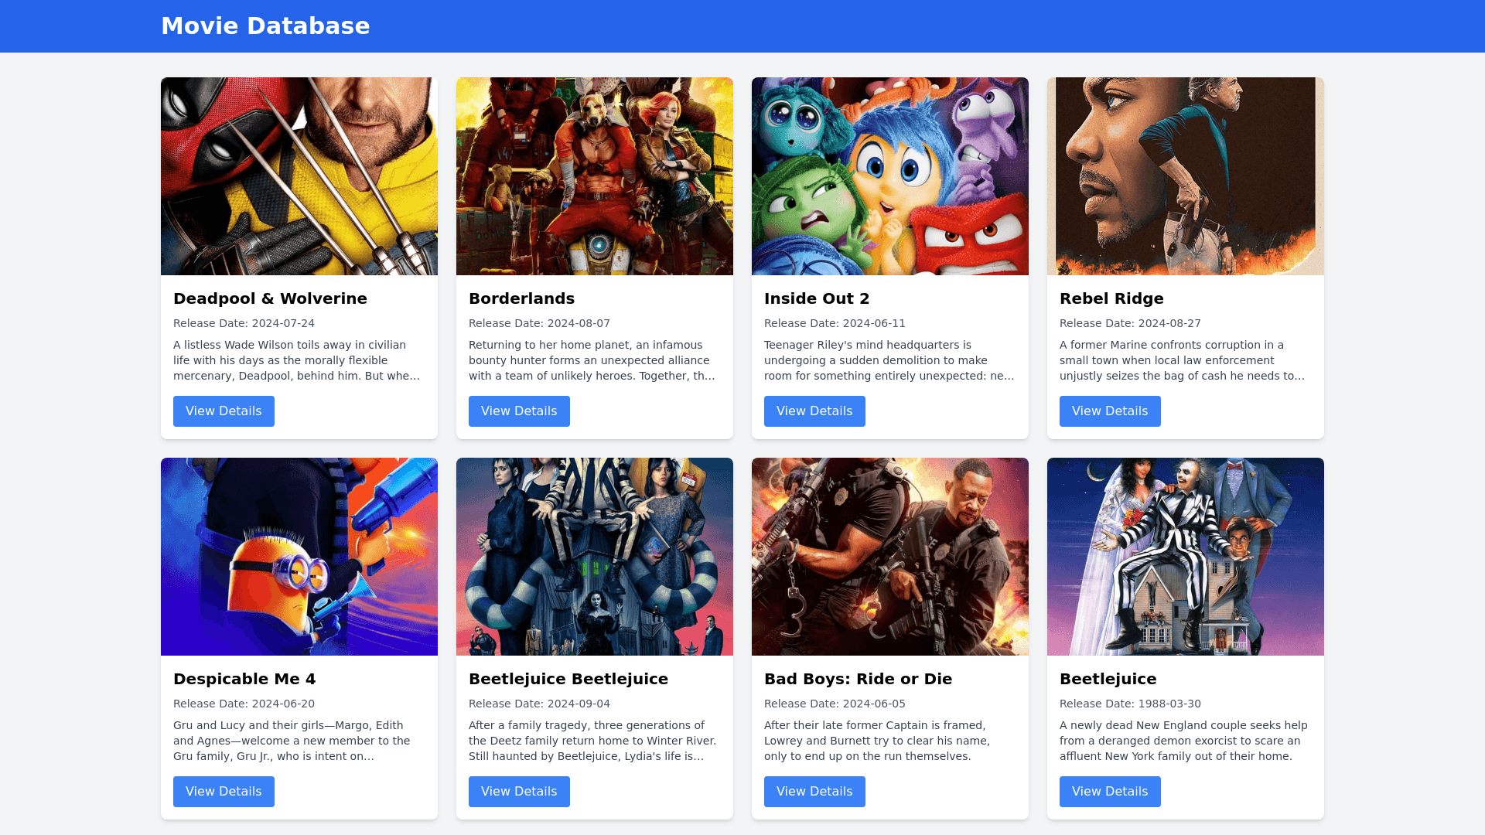The height and width of the screenshot is (835, 1485).
Task: Click the Movie Database header title
Action: pyautogui.click(x=265, y=26)
